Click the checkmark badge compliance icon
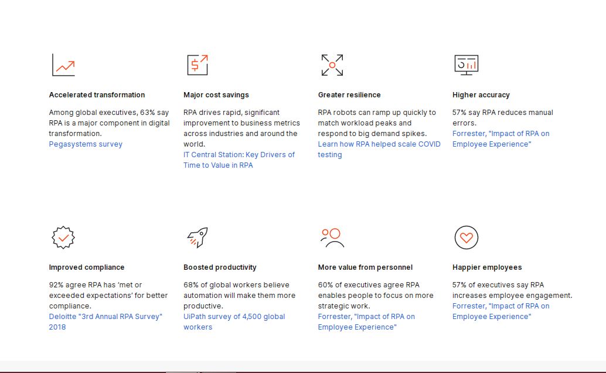606x373 pixels. tap(63, 238)
